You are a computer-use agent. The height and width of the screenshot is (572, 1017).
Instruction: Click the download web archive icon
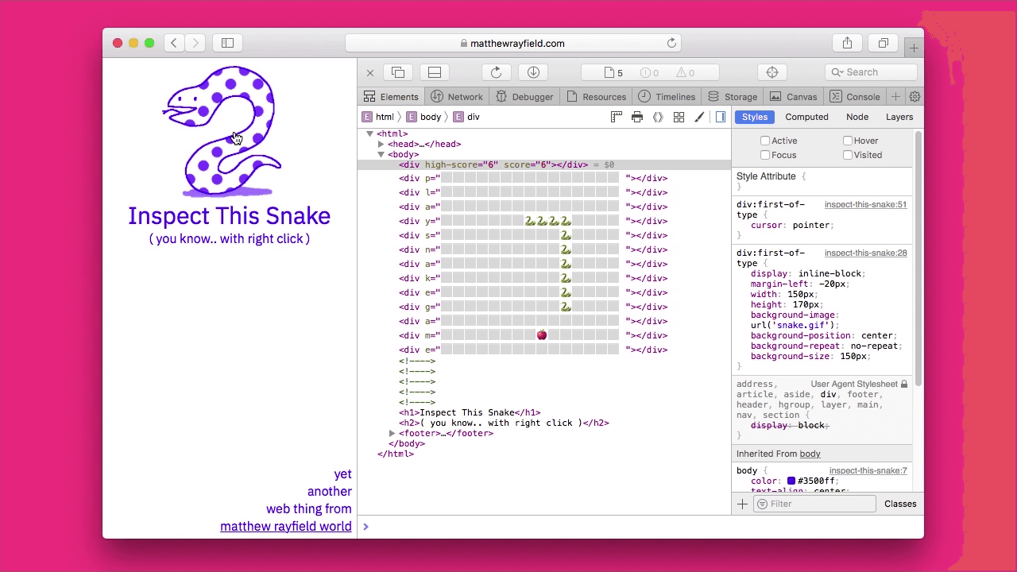533,72
